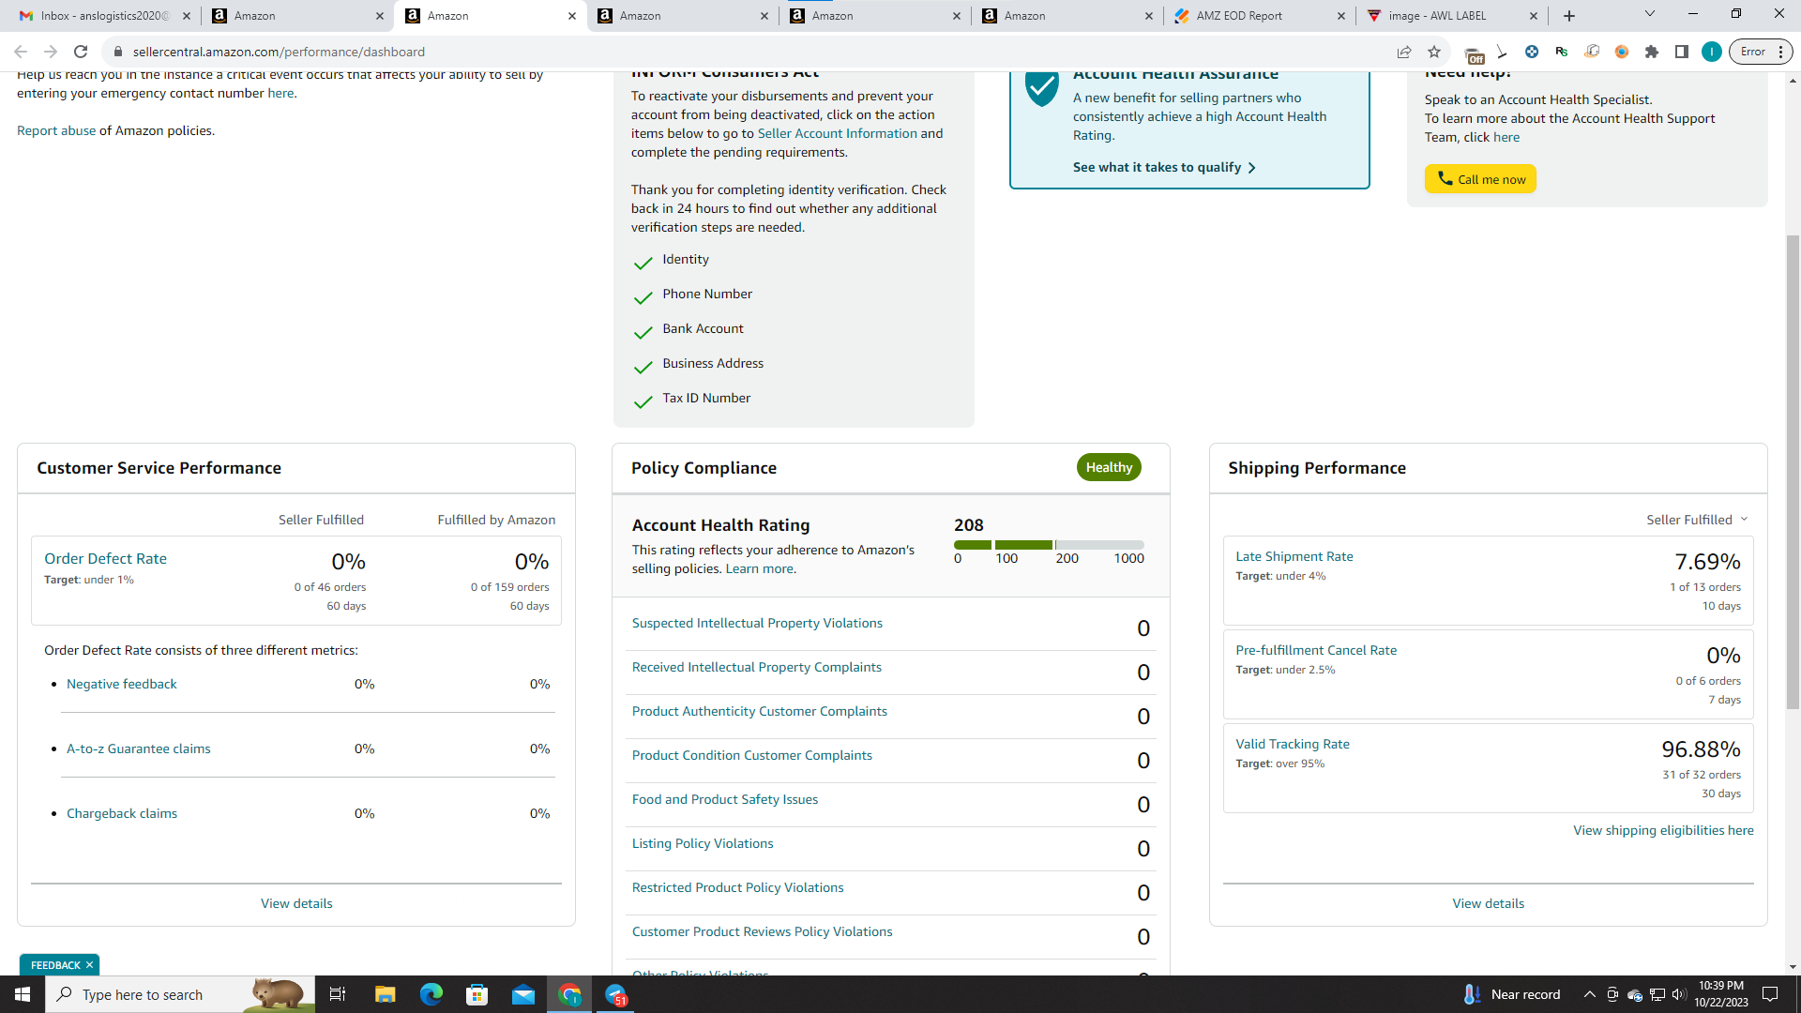Open View shipping eligibilities here

(x=1663, y=830)
